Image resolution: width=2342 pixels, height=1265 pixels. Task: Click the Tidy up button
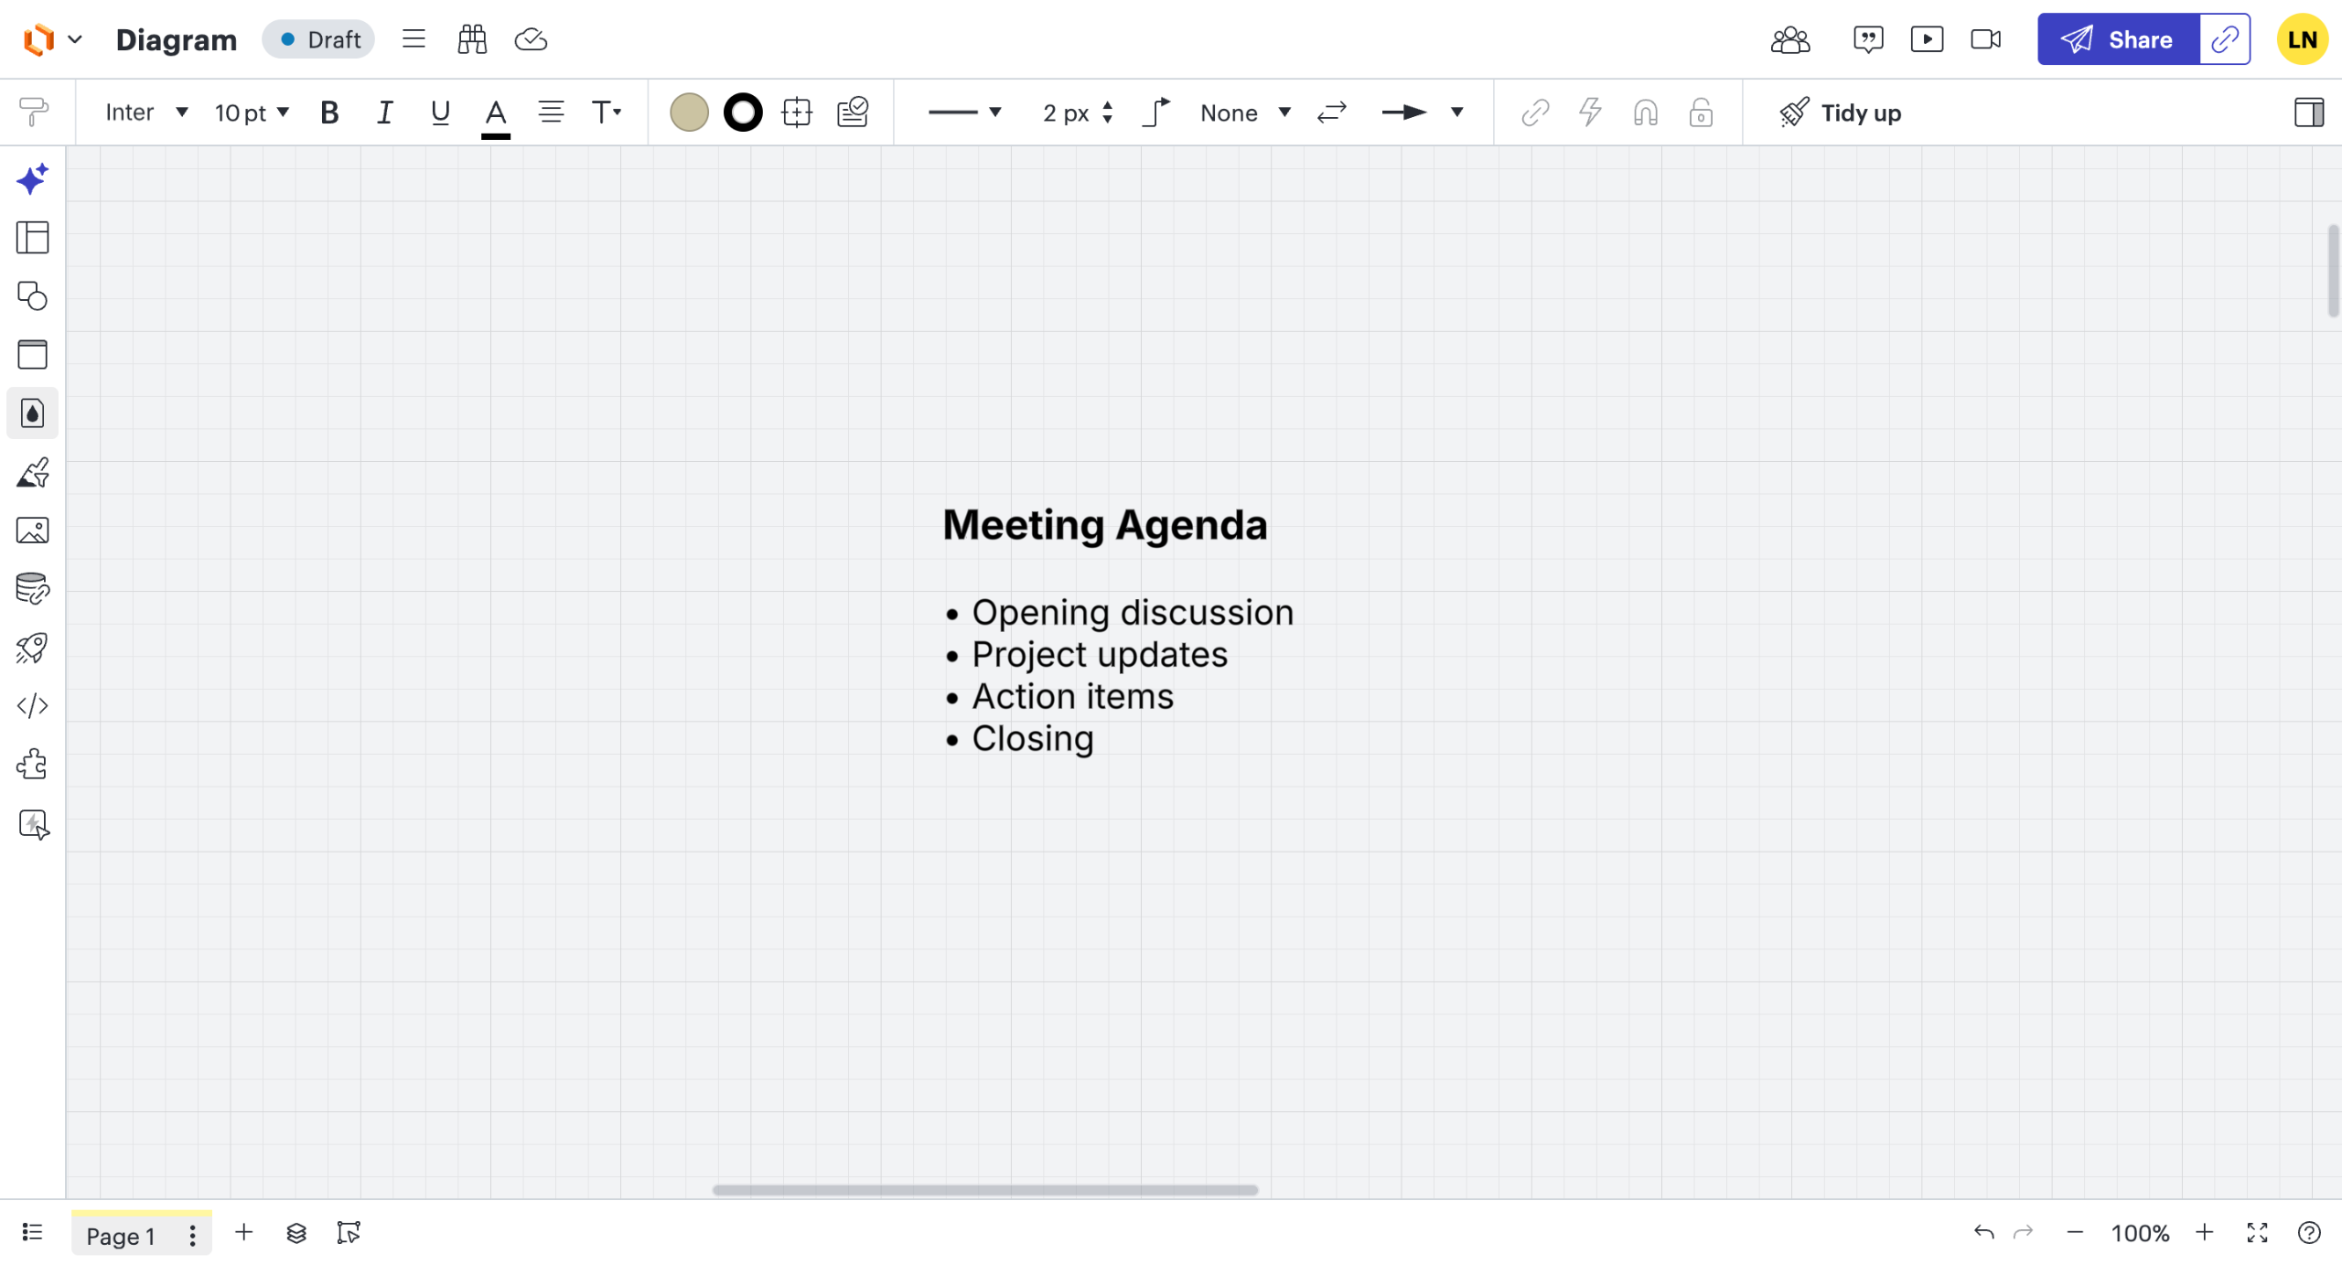pyautogui.click(x=1841, y=113)
